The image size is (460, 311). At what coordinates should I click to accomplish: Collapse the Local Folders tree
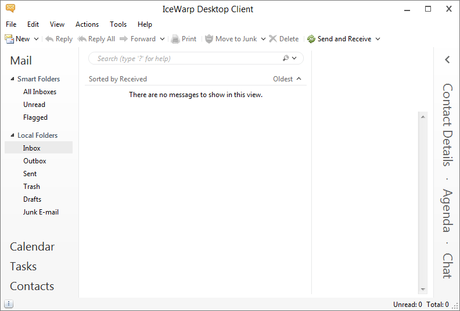coord(12,135)
